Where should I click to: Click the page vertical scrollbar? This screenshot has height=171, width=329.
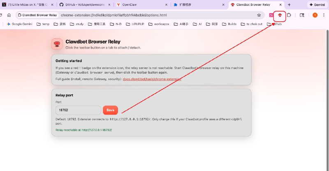(327, 100)
